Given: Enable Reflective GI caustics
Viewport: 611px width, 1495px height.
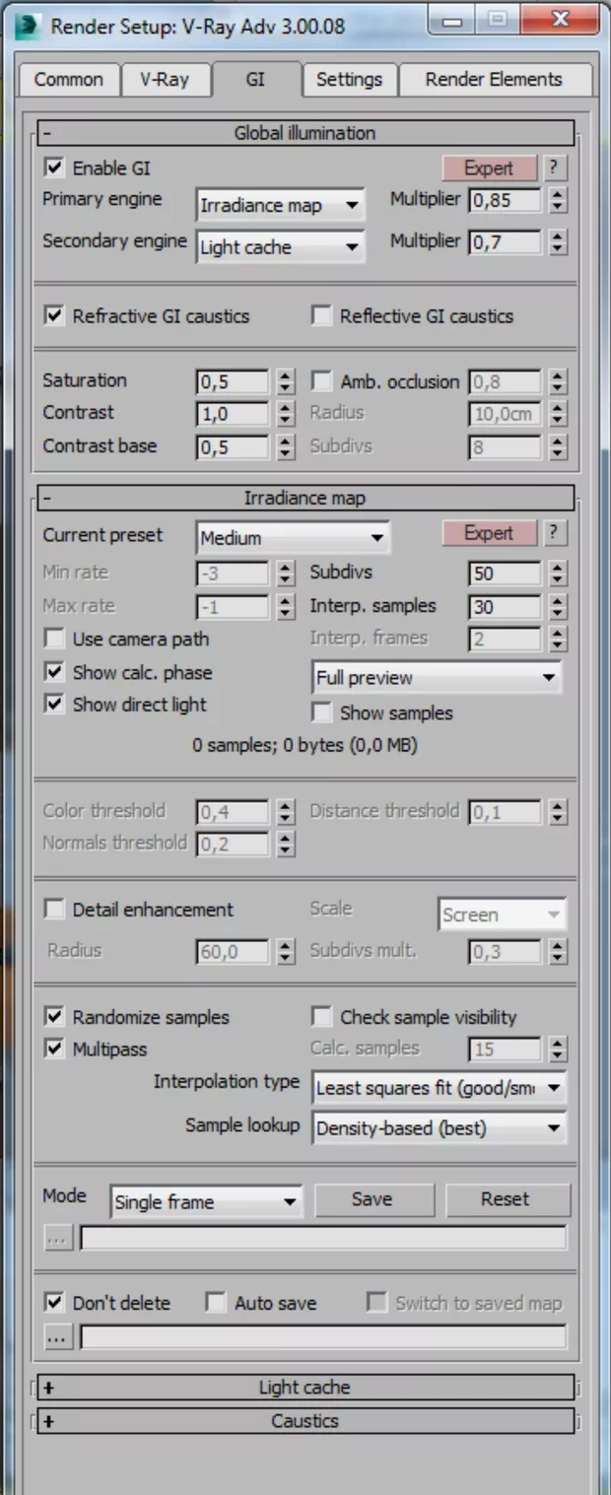Looking at the screenshot, I should 321,316.
